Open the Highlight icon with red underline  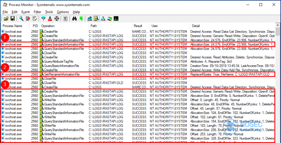click(50, 18)
